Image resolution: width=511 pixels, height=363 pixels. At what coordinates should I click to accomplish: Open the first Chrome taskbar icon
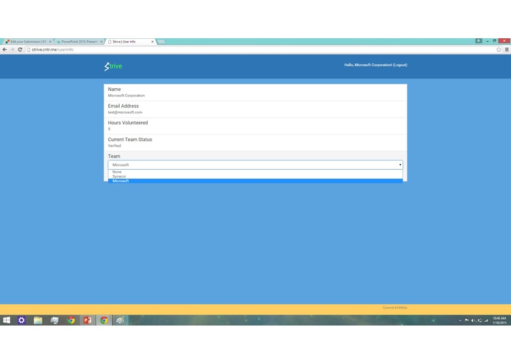pyautogui.click(x=71, y=320)
